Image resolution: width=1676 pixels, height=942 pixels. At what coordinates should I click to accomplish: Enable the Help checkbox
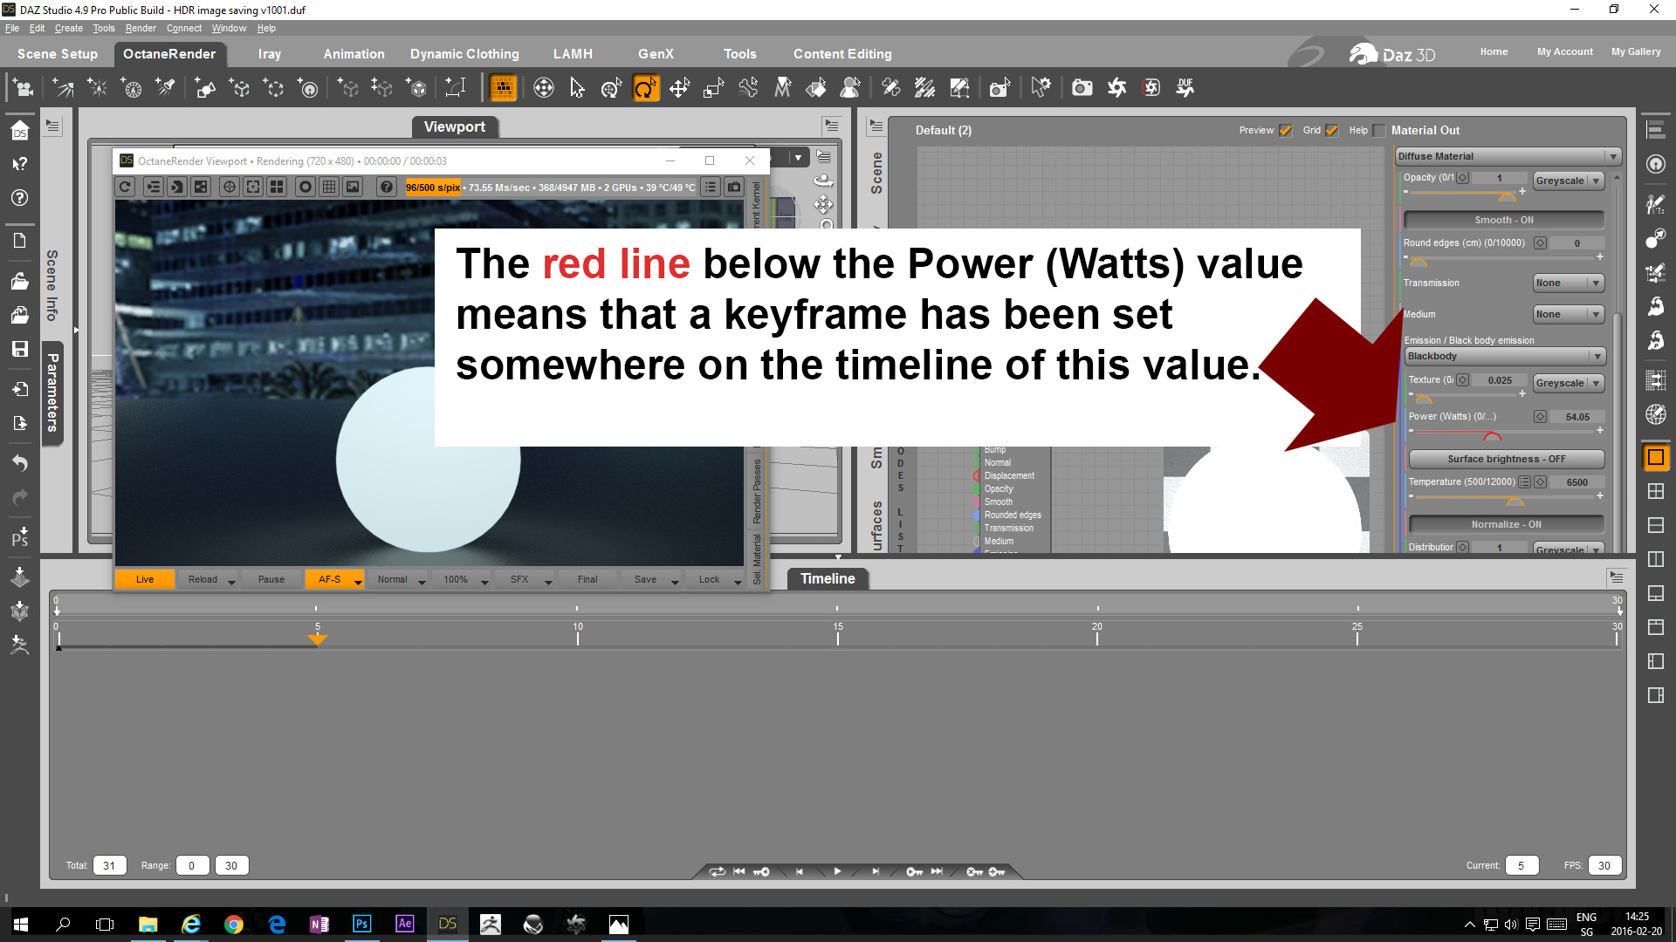point(1379,131)
